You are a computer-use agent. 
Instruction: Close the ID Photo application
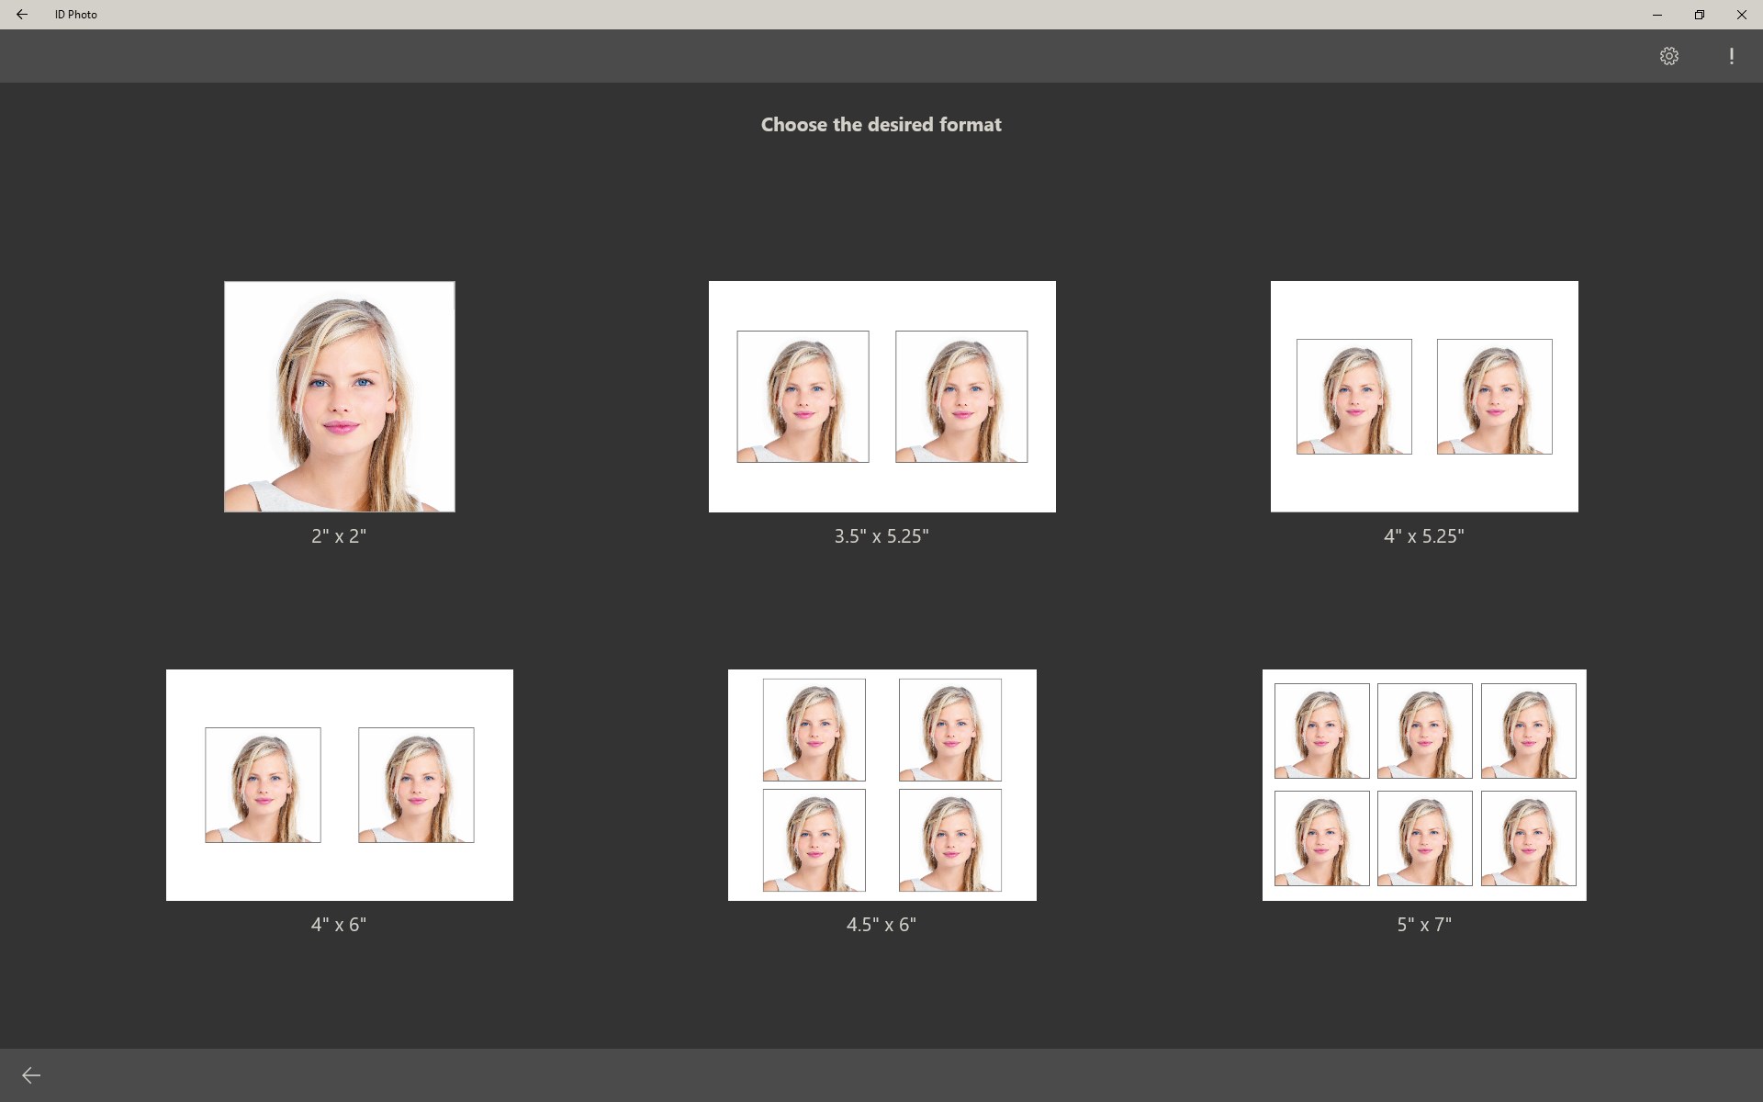[x=1741, y=15]
